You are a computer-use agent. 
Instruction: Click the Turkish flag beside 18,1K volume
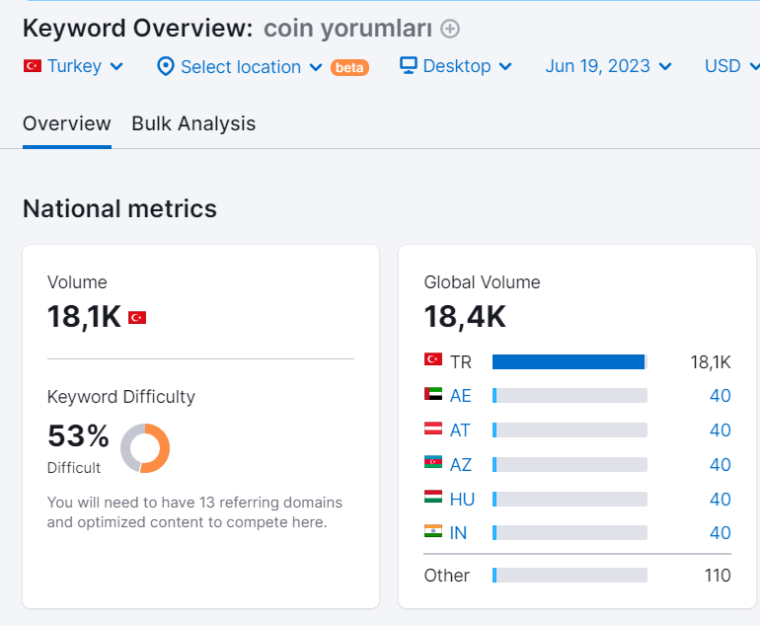(x=137, y=318)
